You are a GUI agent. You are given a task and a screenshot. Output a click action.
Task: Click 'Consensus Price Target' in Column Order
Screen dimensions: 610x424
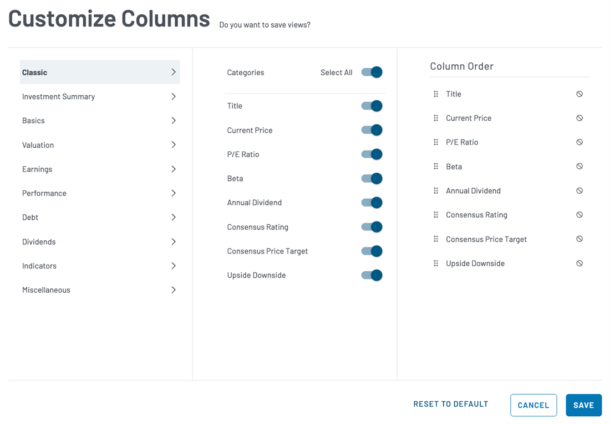[486, 239]
